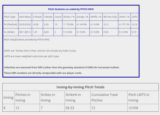Select the Velo (Max) column header

(25, 17)
